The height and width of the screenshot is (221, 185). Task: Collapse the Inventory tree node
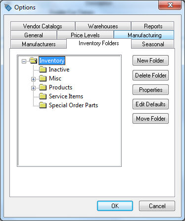pyautogui.click(x=24, y=62)
